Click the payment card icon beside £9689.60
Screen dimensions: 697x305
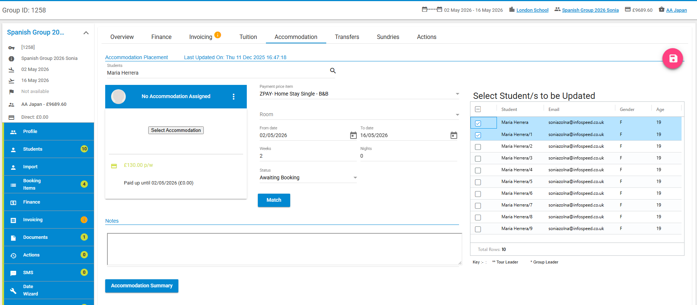[x=628, y=10]
